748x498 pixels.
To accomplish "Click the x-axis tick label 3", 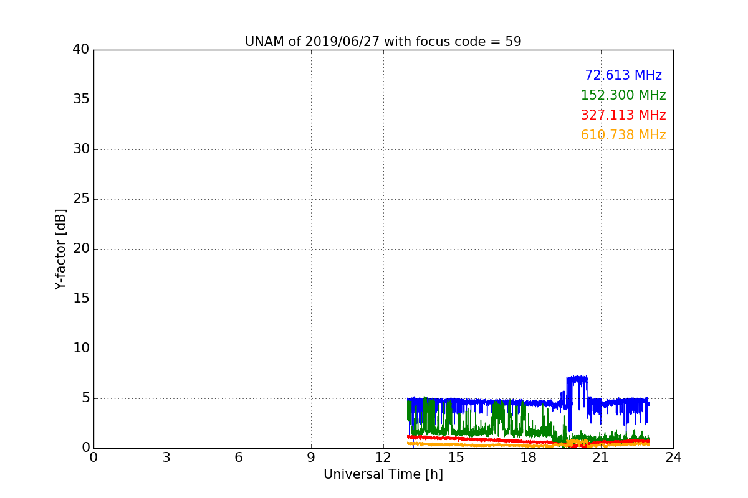I will [x=166, y=458].
